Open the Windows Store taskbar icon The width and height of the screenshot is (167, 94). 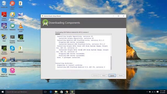click(x=62, y=92)
